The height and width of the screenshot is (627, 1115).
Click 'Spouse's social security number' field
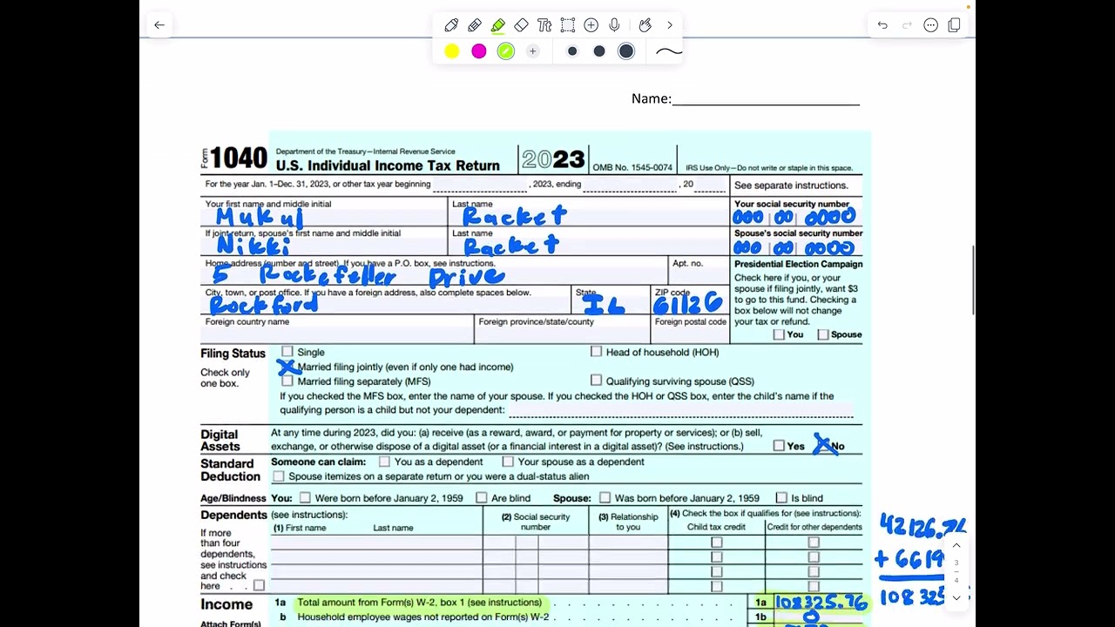pyautogui.click(x=797, y=241)
